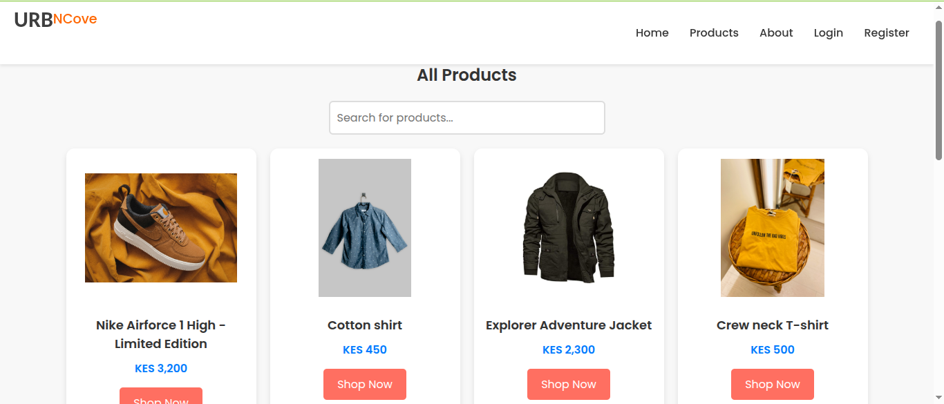
Task: Click Shop Now under Crew neck T-shirt
Action: (773, 384)
